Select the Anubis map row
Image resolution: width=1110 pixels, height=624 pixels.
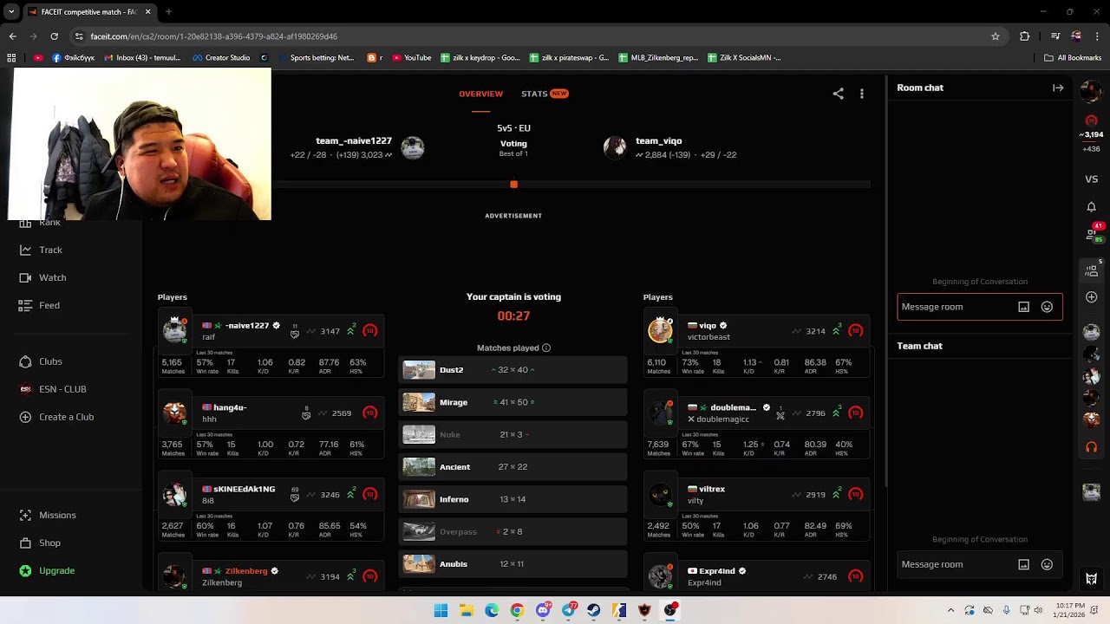[513, 564]
